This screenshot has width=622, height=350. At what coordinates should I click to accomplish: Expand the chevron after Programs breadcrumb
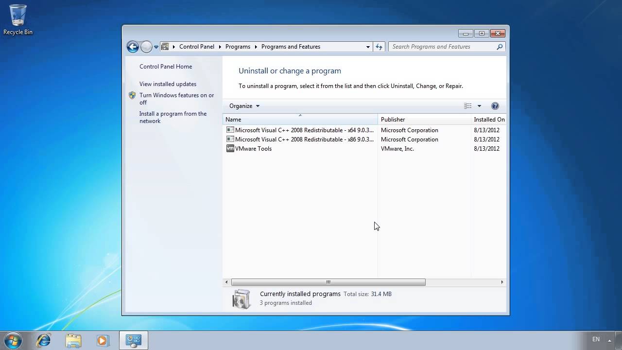point(256,47)
